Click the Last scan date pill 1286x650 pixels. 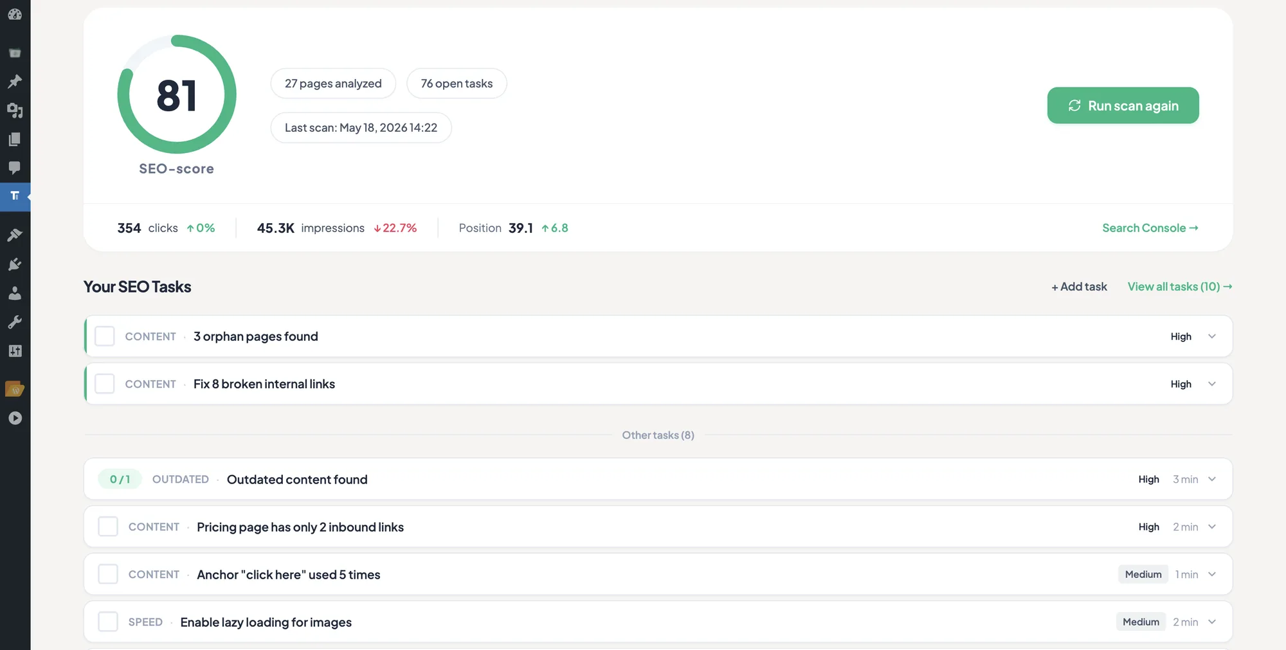pyautogui.click(x=361, y=128)
